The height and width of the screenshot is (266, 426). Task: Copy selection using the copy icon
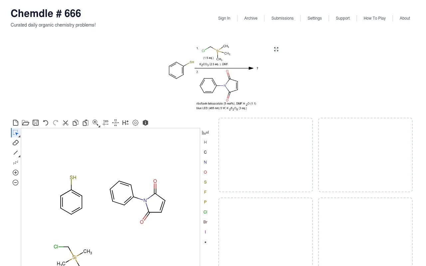[76, 123]
